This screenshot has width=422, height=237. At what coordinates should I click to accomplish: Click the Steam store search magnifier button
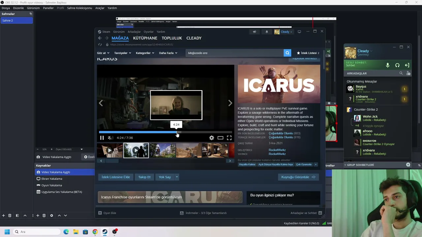[287, 53]
